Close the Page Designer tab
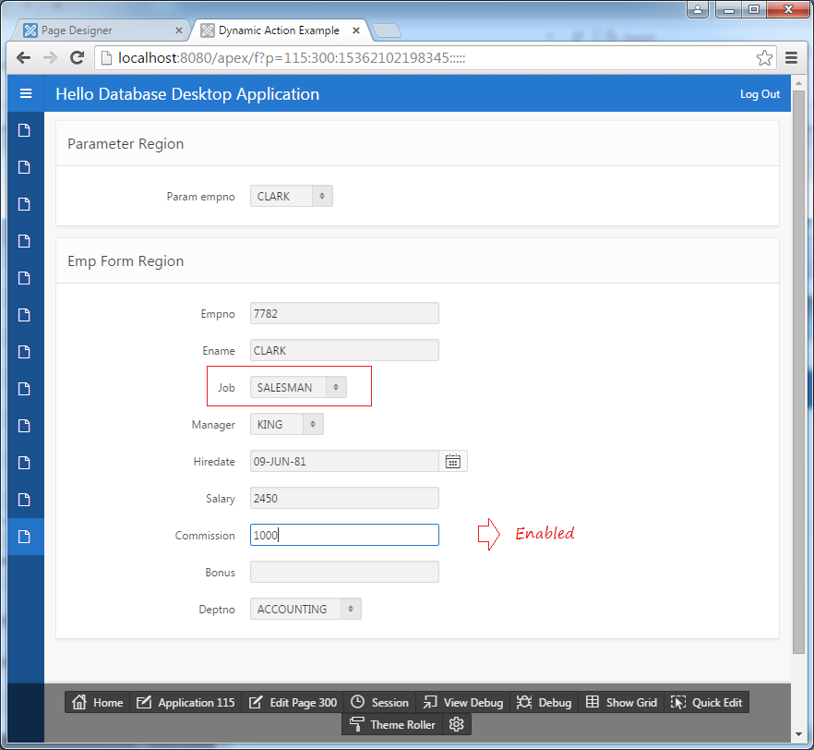Screen dimensions: 814x750 pyautogui.click(x=179, y=30)
